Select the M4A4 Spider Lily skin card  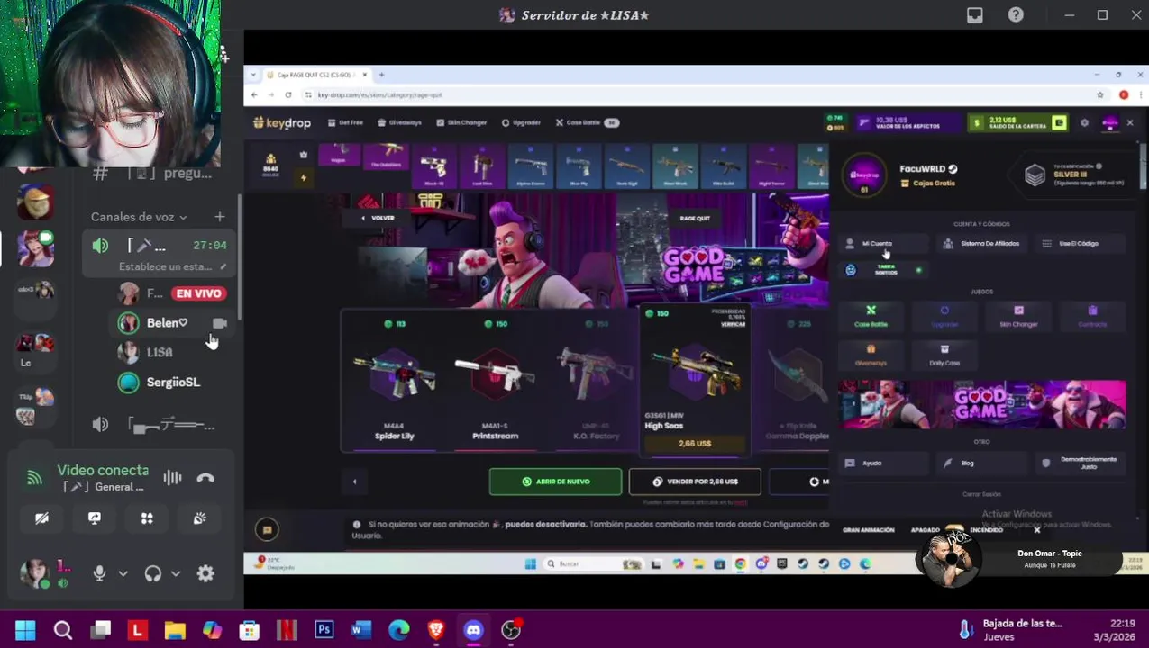coord(395,381)
